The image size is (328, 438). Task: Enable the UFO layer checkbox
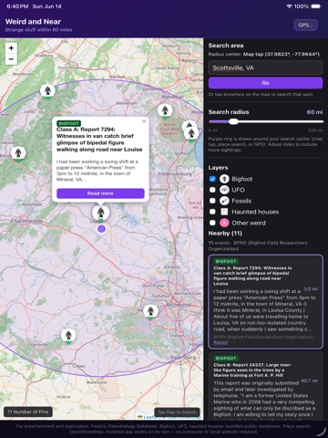212,190
